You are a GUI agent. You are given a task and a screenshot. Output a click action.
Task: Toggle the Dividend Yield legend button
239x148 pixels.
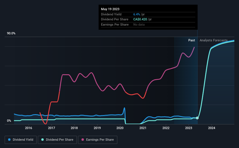[21, 140]
